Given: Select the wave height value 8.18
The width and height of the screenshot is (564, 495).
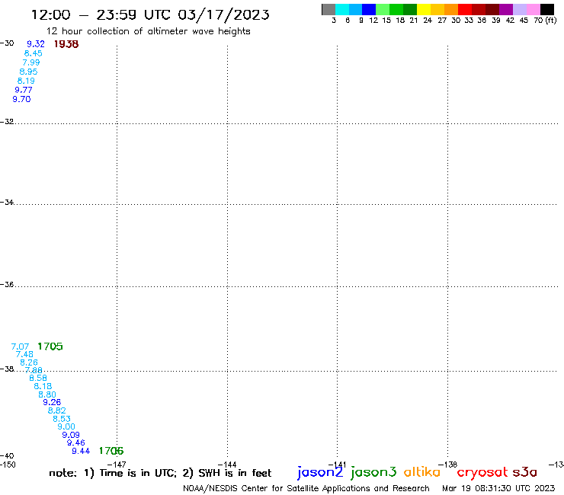Looking at the screenshot, I should [x=43, y=386].
